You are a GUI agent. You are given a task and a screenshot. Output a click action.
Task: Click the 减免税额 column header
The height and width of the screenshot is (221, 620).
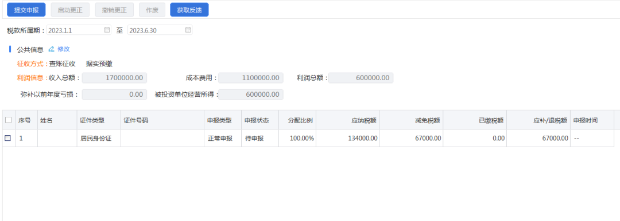tap(411, 120)
